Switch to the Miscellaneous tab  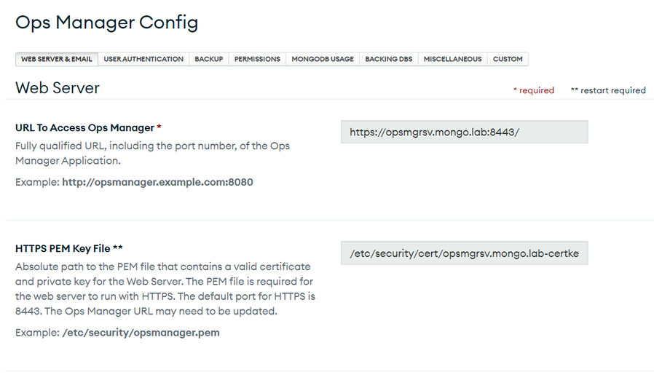click(452, 59)
